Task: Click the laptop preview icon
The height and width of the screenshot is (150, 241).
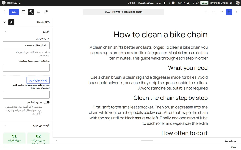Action: [x=39, y=12]
